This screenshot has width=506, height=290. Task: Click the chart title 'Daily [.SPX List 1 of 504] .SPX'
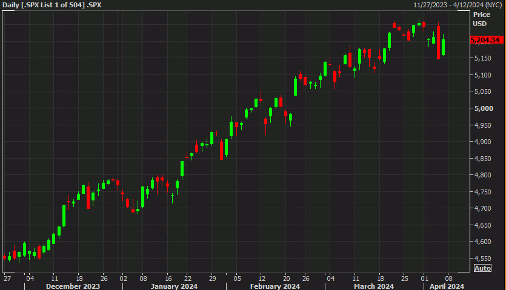point(52,5)
